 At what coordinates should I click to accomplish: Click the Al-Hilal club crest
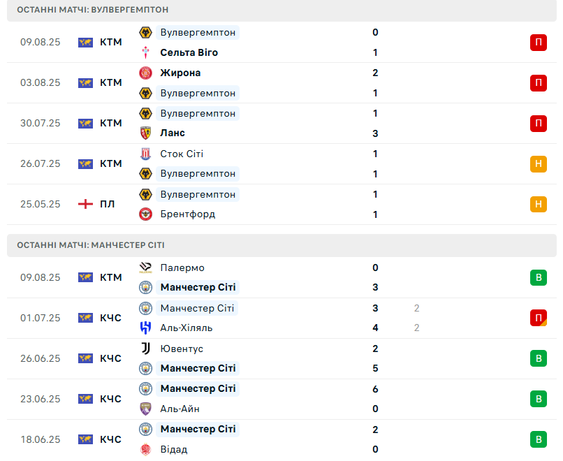click(145, 328)
